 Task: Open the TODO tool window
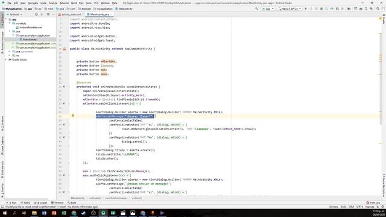[x=25, y=203]
